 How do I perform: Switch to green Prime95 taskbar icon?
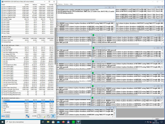74,122
